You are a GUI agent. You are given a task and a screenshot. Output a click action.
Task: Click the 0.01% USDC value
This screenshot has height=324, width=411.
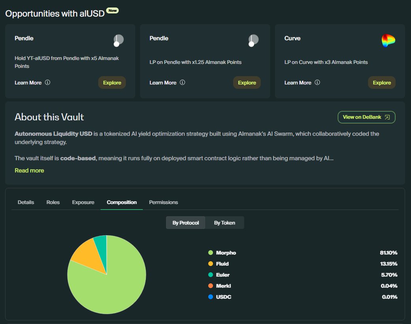click(390, 297)
